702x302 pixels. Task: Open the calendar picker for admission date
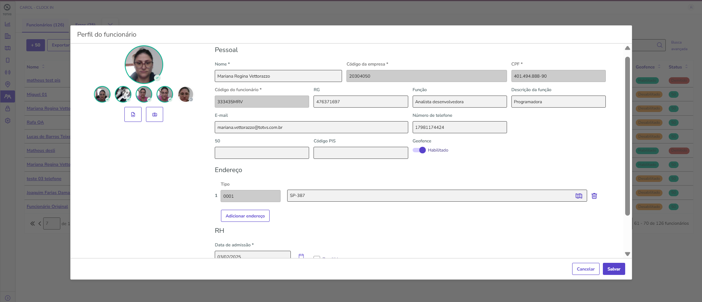tap(301, 256)
